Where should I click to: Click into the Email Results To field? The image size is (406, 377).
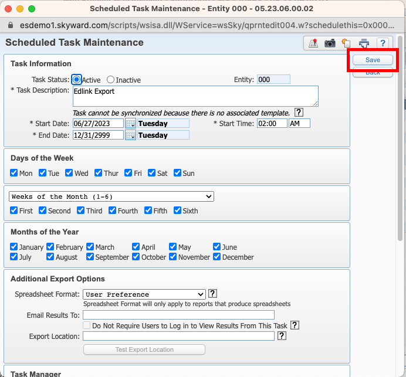(x=179, y=315)
